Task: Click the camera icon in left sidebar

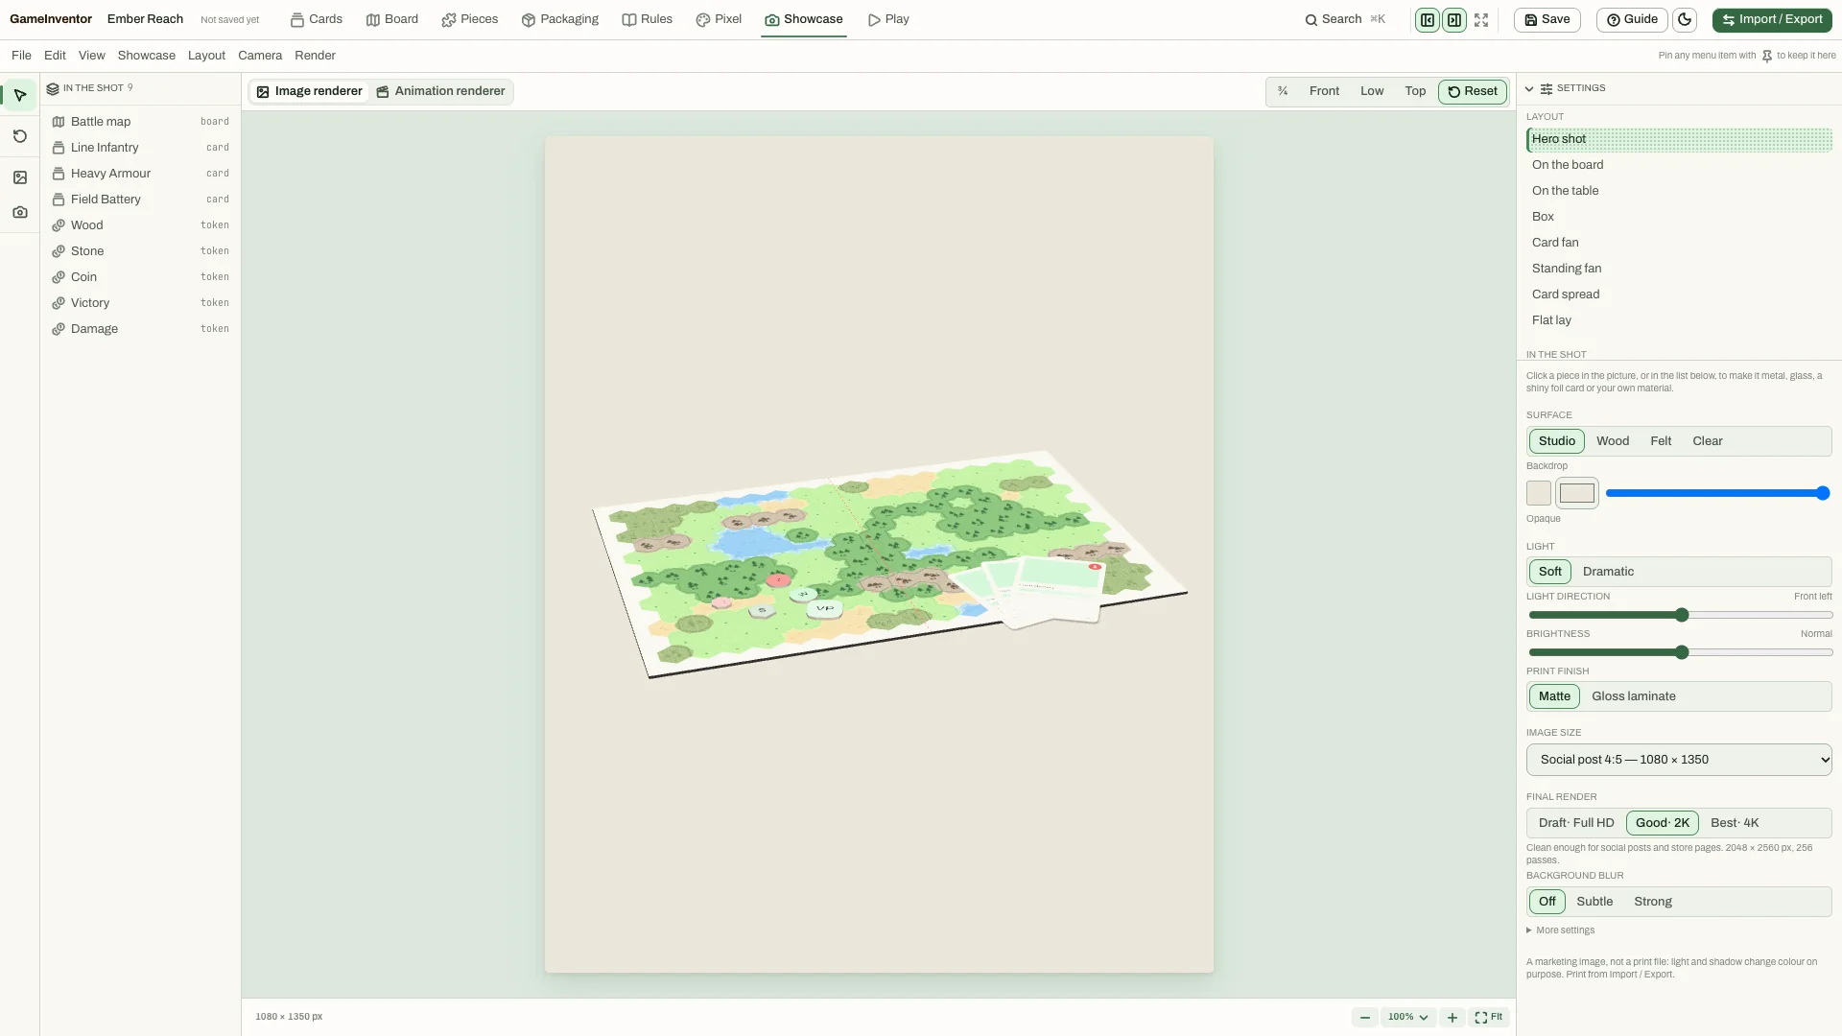Action: click(x=20, y=212)
